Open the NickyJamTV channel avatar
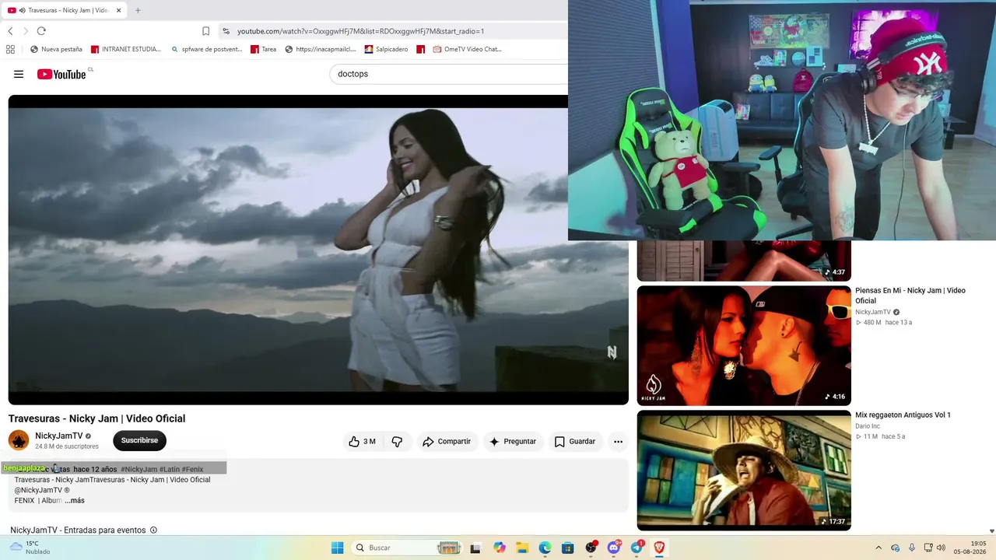The width and height of the screenshot is (996, 560). click(x=19, y=440)
